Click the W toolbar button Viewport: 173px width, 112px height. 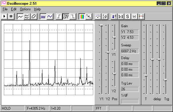point(134,17)
